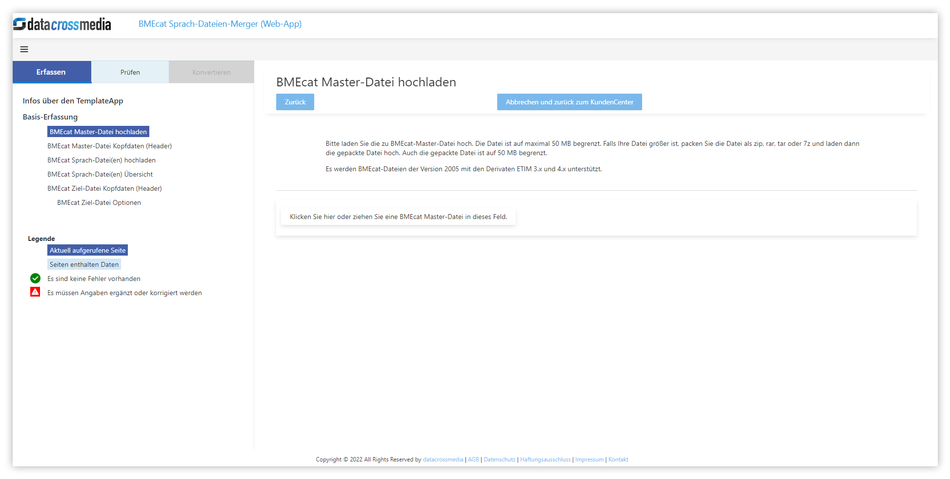Image resolution: width=950 pixels, height=479 pixels.
Task: Click the 'Es sind keine Fehler vorhanden' text
Action: [94, 279]
